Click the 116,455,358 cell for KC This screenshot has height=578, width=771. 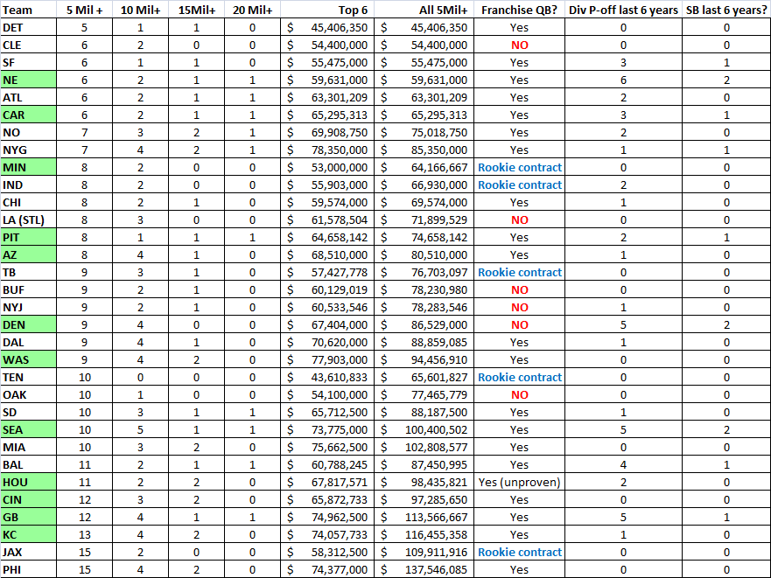pyautogui.click(x=424, y=535)
